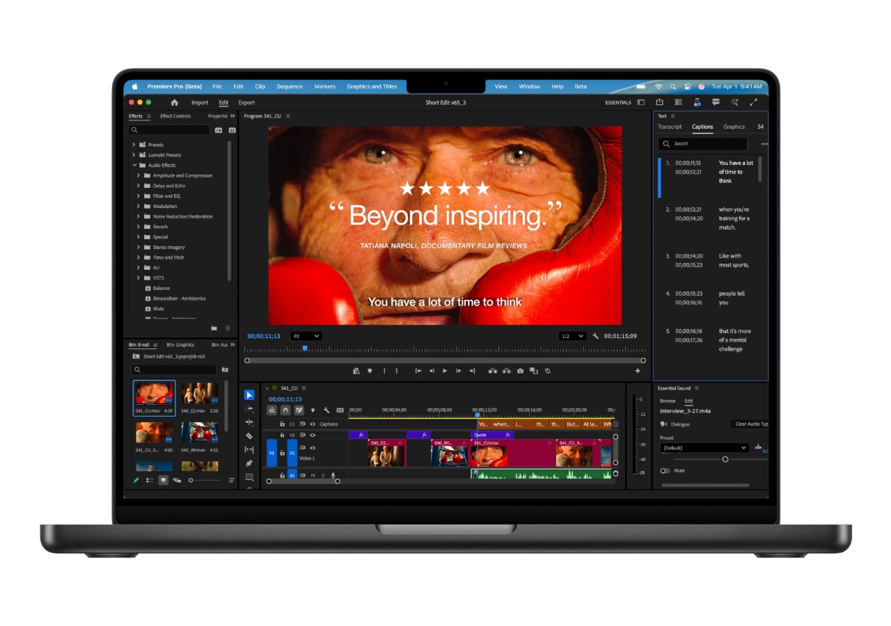Click the Home icon in the header bar

pyautogui.click(x=173, y=102)
